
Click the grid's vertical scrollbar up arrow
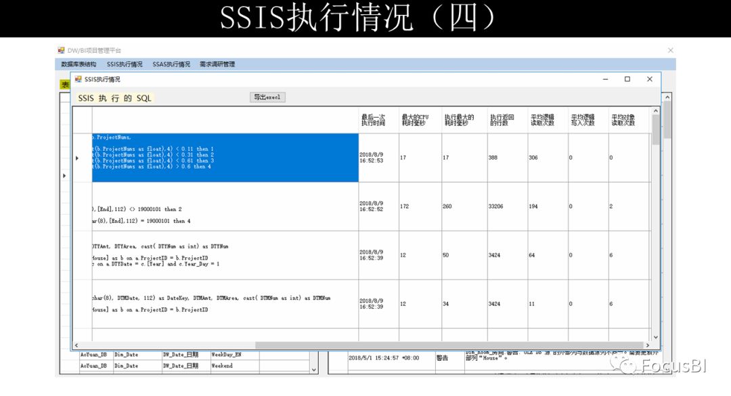pyautogui.click(x=655, y=111)
